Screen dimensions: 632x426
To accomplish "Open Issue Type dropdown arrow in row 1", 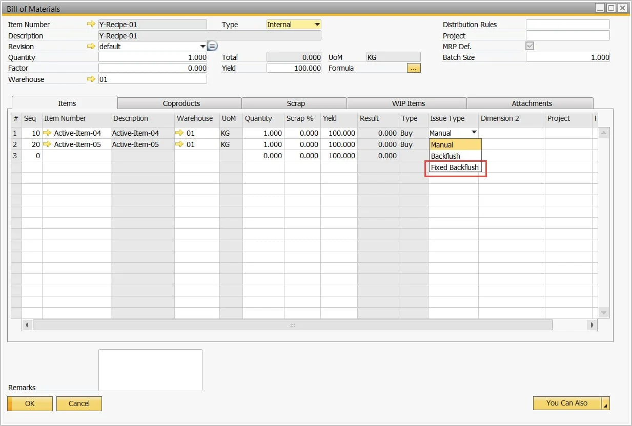I will (474, 133).
